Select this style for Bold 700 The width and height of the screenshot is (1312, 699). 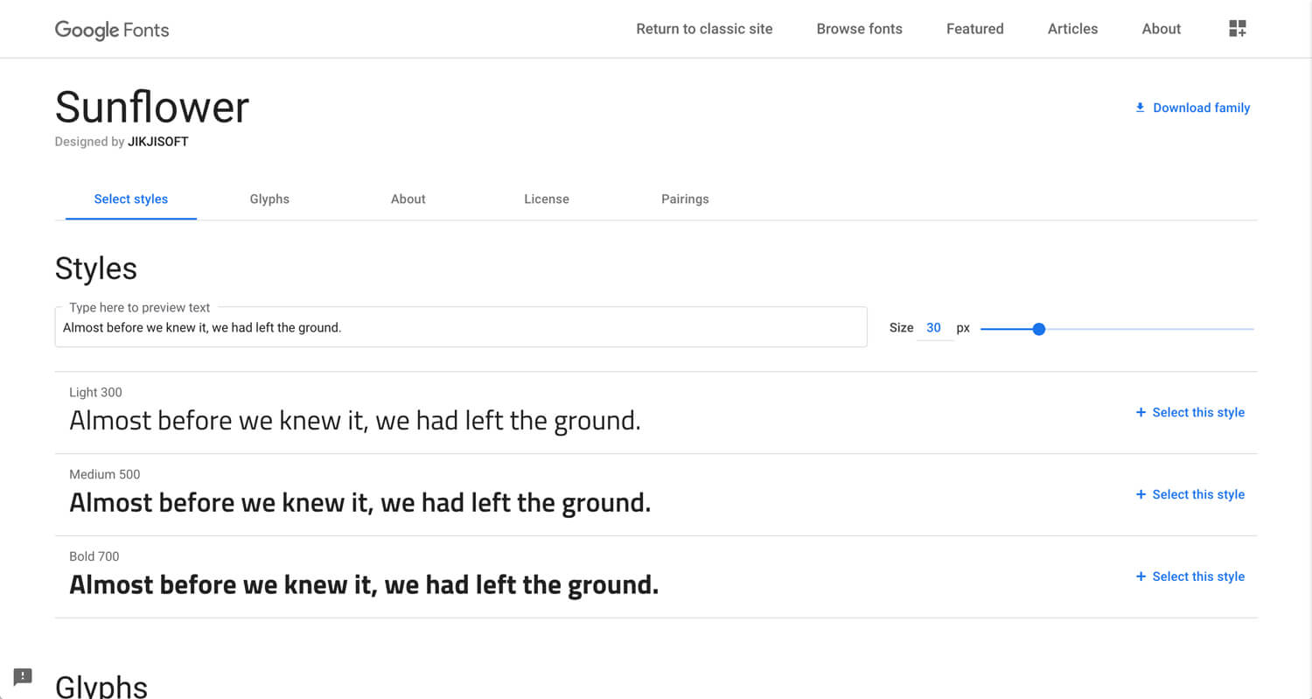[x=1190, y=577]
